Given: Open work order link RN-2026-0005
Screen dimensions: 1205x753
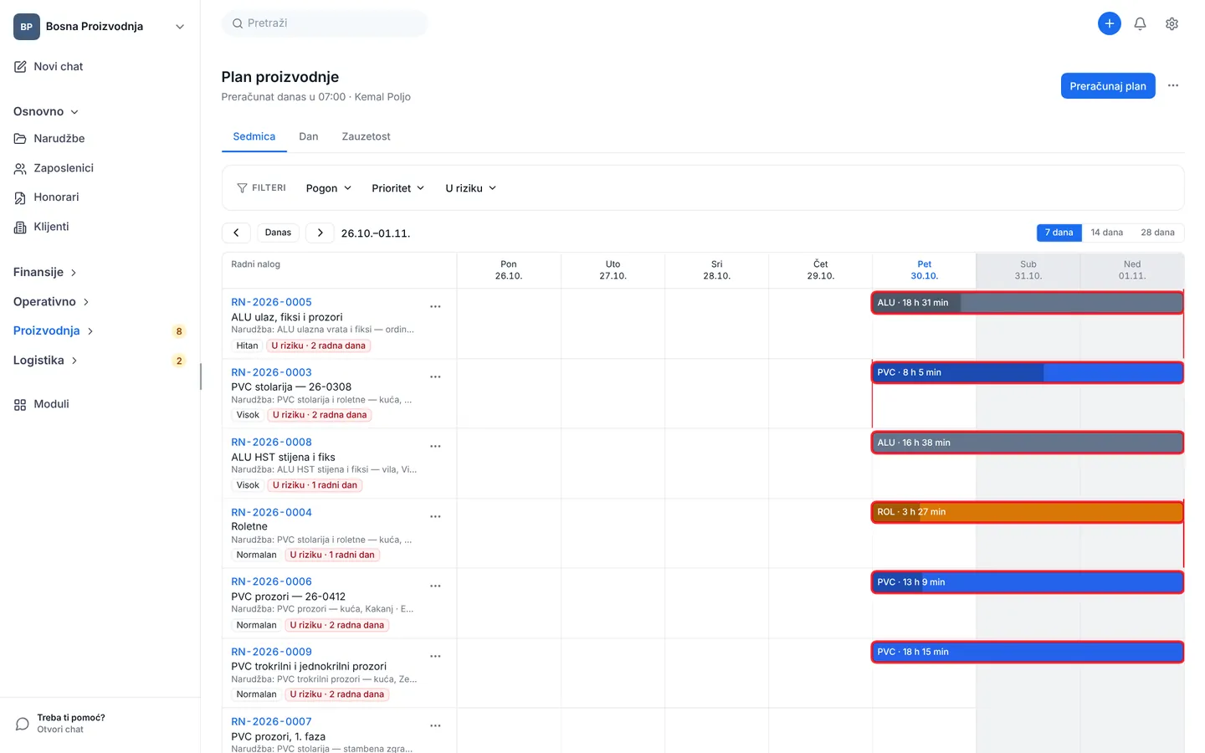Looking at the screenshot, I should pos(271,302).
